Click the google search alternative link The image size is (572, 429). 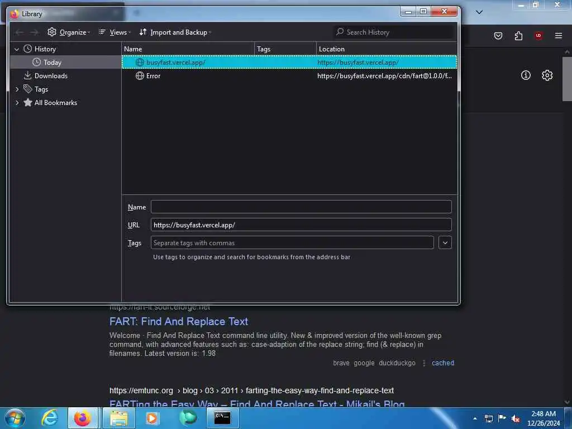coord(364,363)
